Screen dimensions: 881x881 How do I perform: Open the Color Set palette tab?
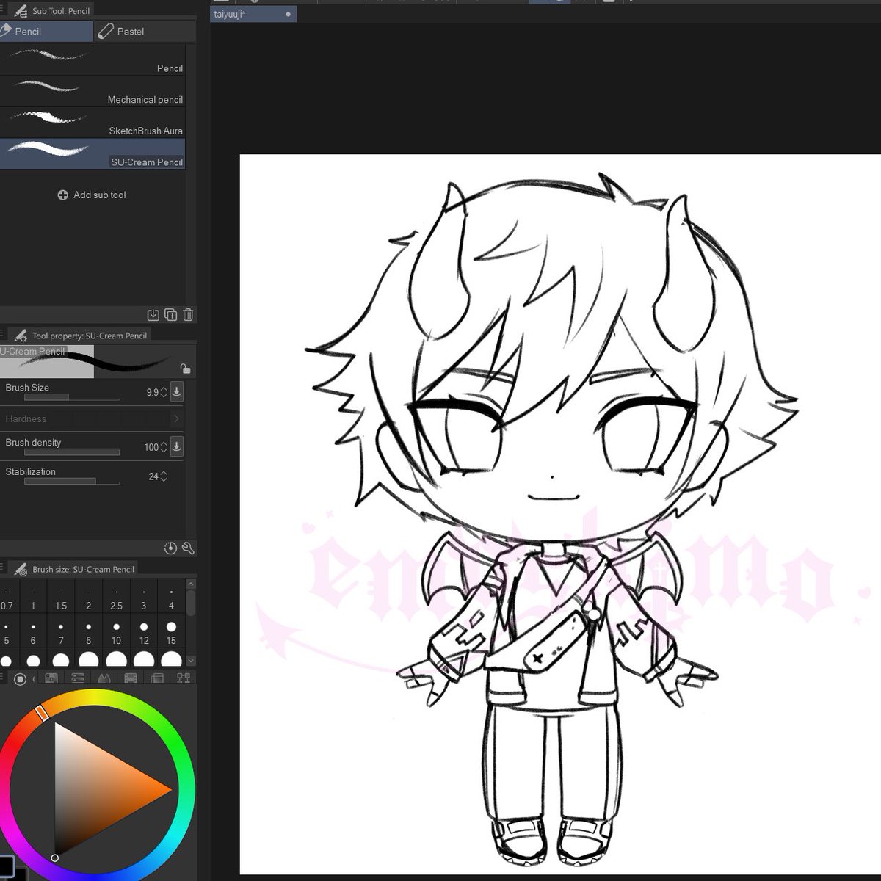51,678
